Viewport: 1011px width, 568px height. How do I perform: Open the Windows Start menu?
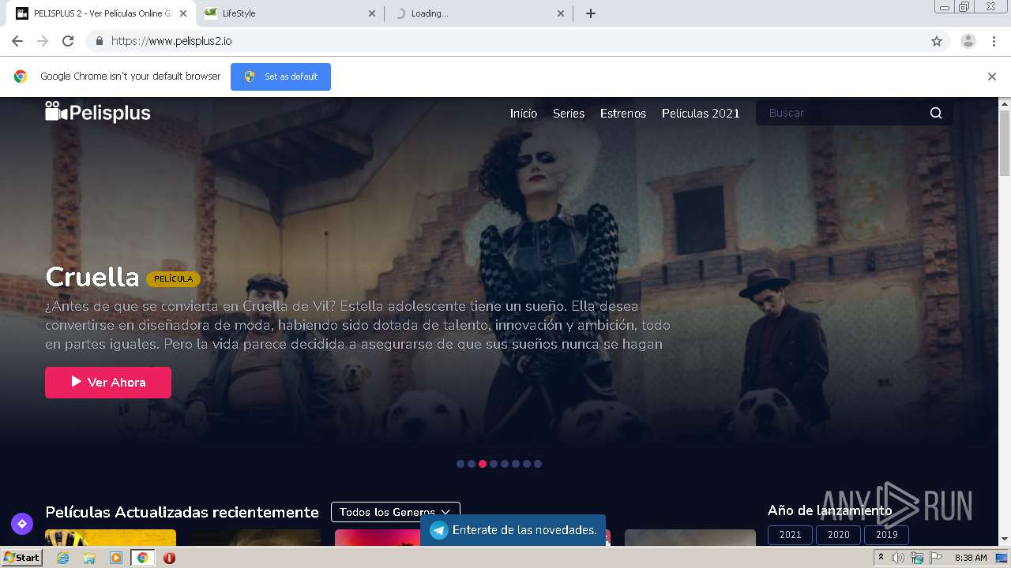click(21, 558)
